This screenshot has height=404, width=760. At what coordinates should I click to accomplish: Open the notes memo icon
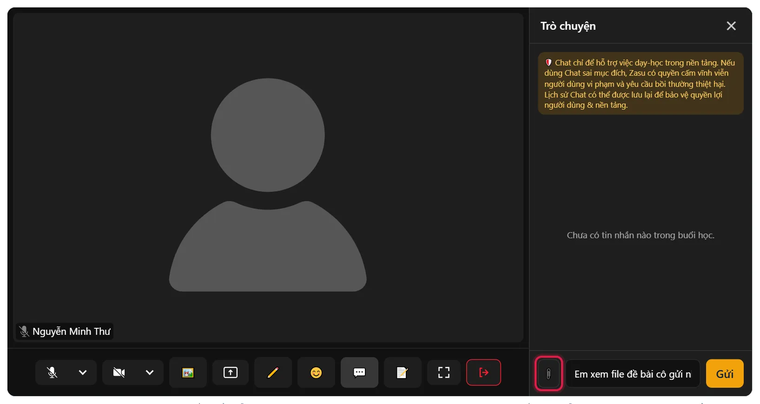pos(403,372)
